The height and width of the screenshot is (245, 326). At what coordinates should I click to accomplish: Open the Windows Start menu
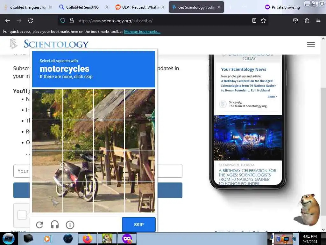coord(8,239)
